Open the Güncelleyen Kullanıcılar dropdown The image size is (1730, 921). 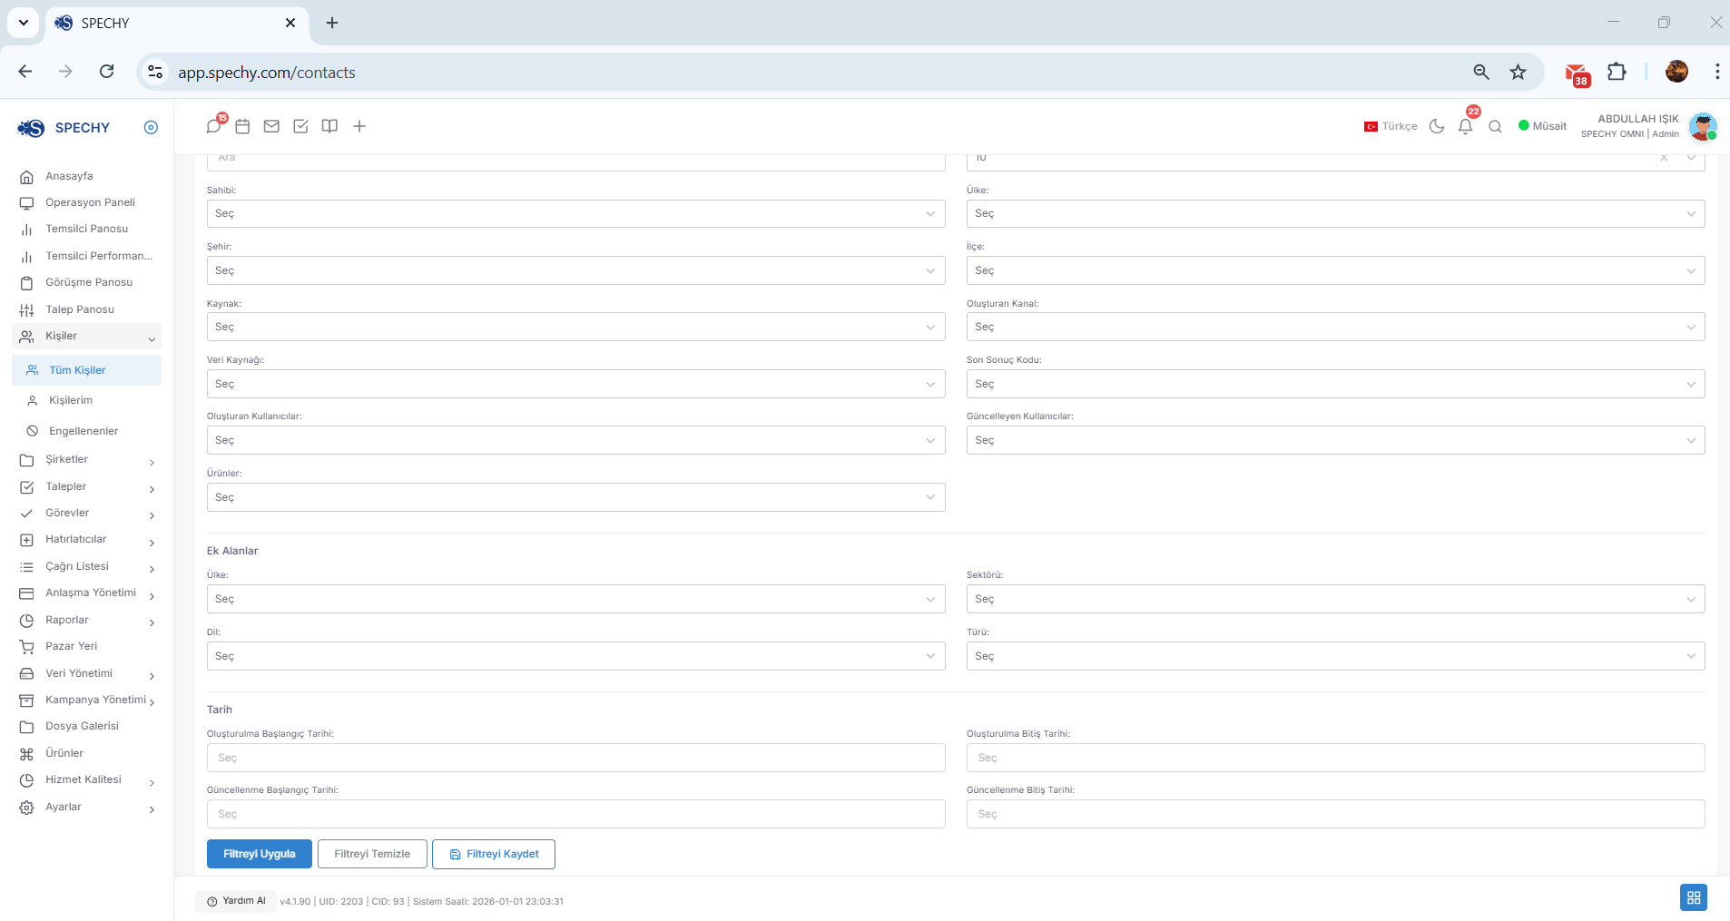(1335, 440)
